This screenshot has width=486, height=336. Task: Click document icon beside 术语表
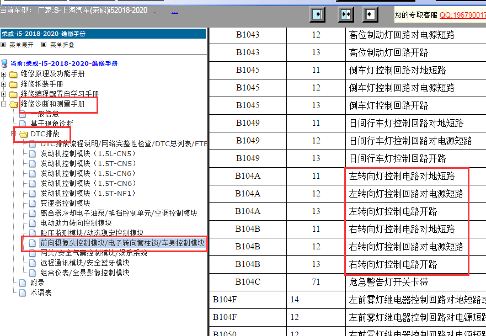[22, 292]
